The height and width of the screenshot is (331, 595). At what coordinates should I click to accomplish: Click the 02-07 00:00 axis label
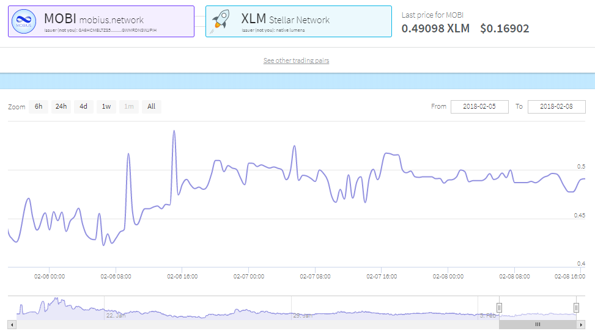click(x=248, y=277)
